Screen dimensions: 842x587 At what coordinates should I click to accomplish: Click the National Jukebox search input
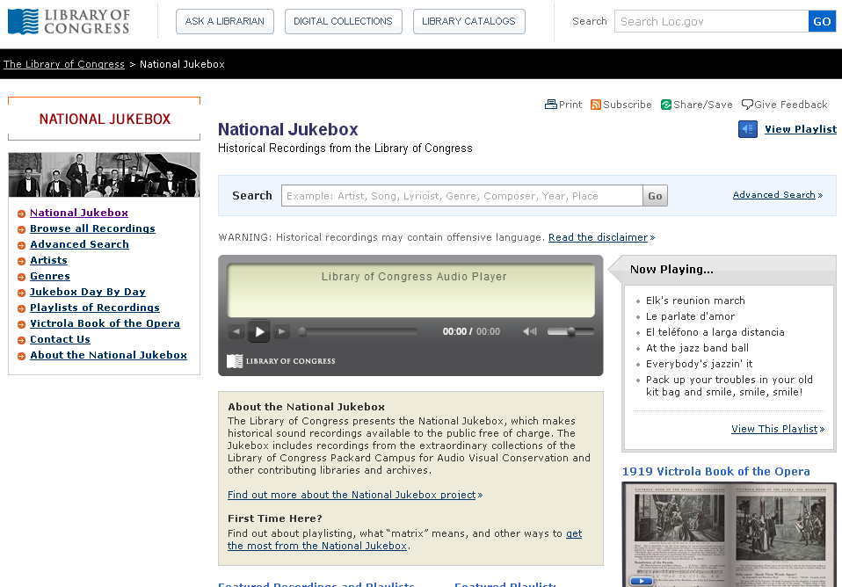click(461, 195)
